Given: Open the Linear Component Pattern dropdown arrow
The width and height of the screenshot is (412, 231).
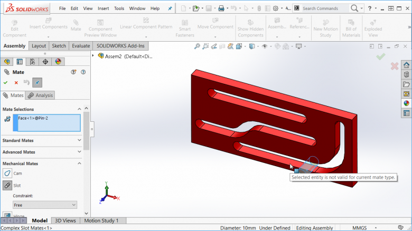Looking at the screenshot, I should pos(146,37).
